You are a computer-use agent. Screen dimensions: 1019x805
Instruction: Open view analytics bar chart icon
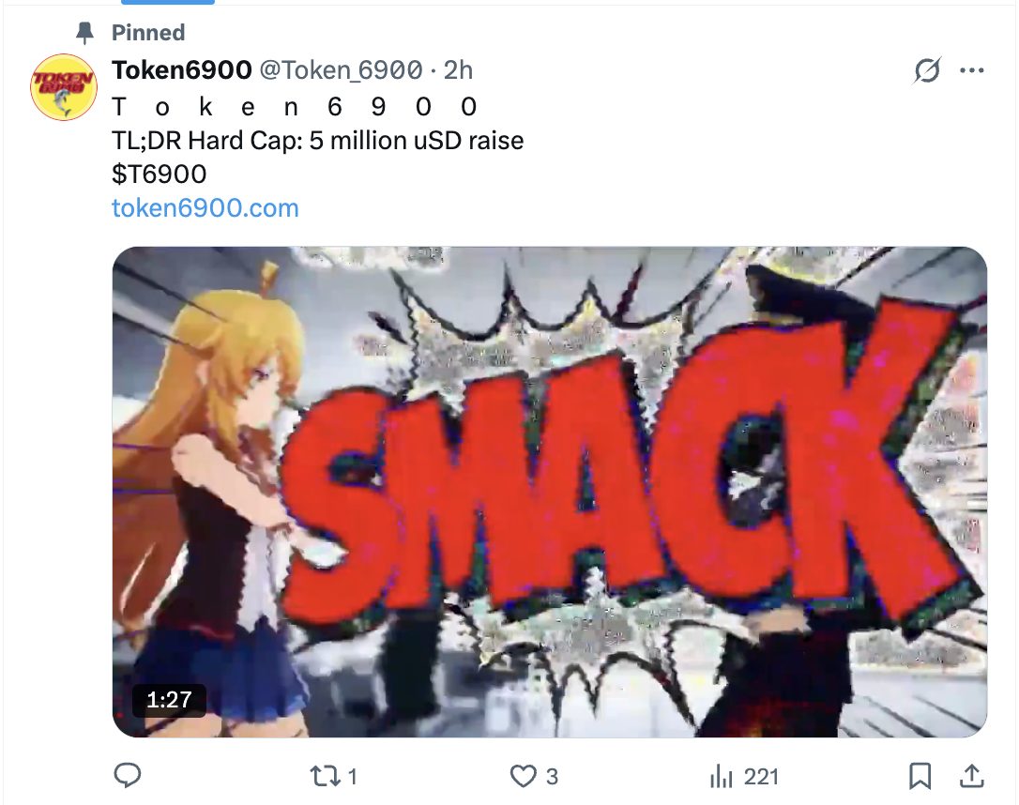click(721, 776)
